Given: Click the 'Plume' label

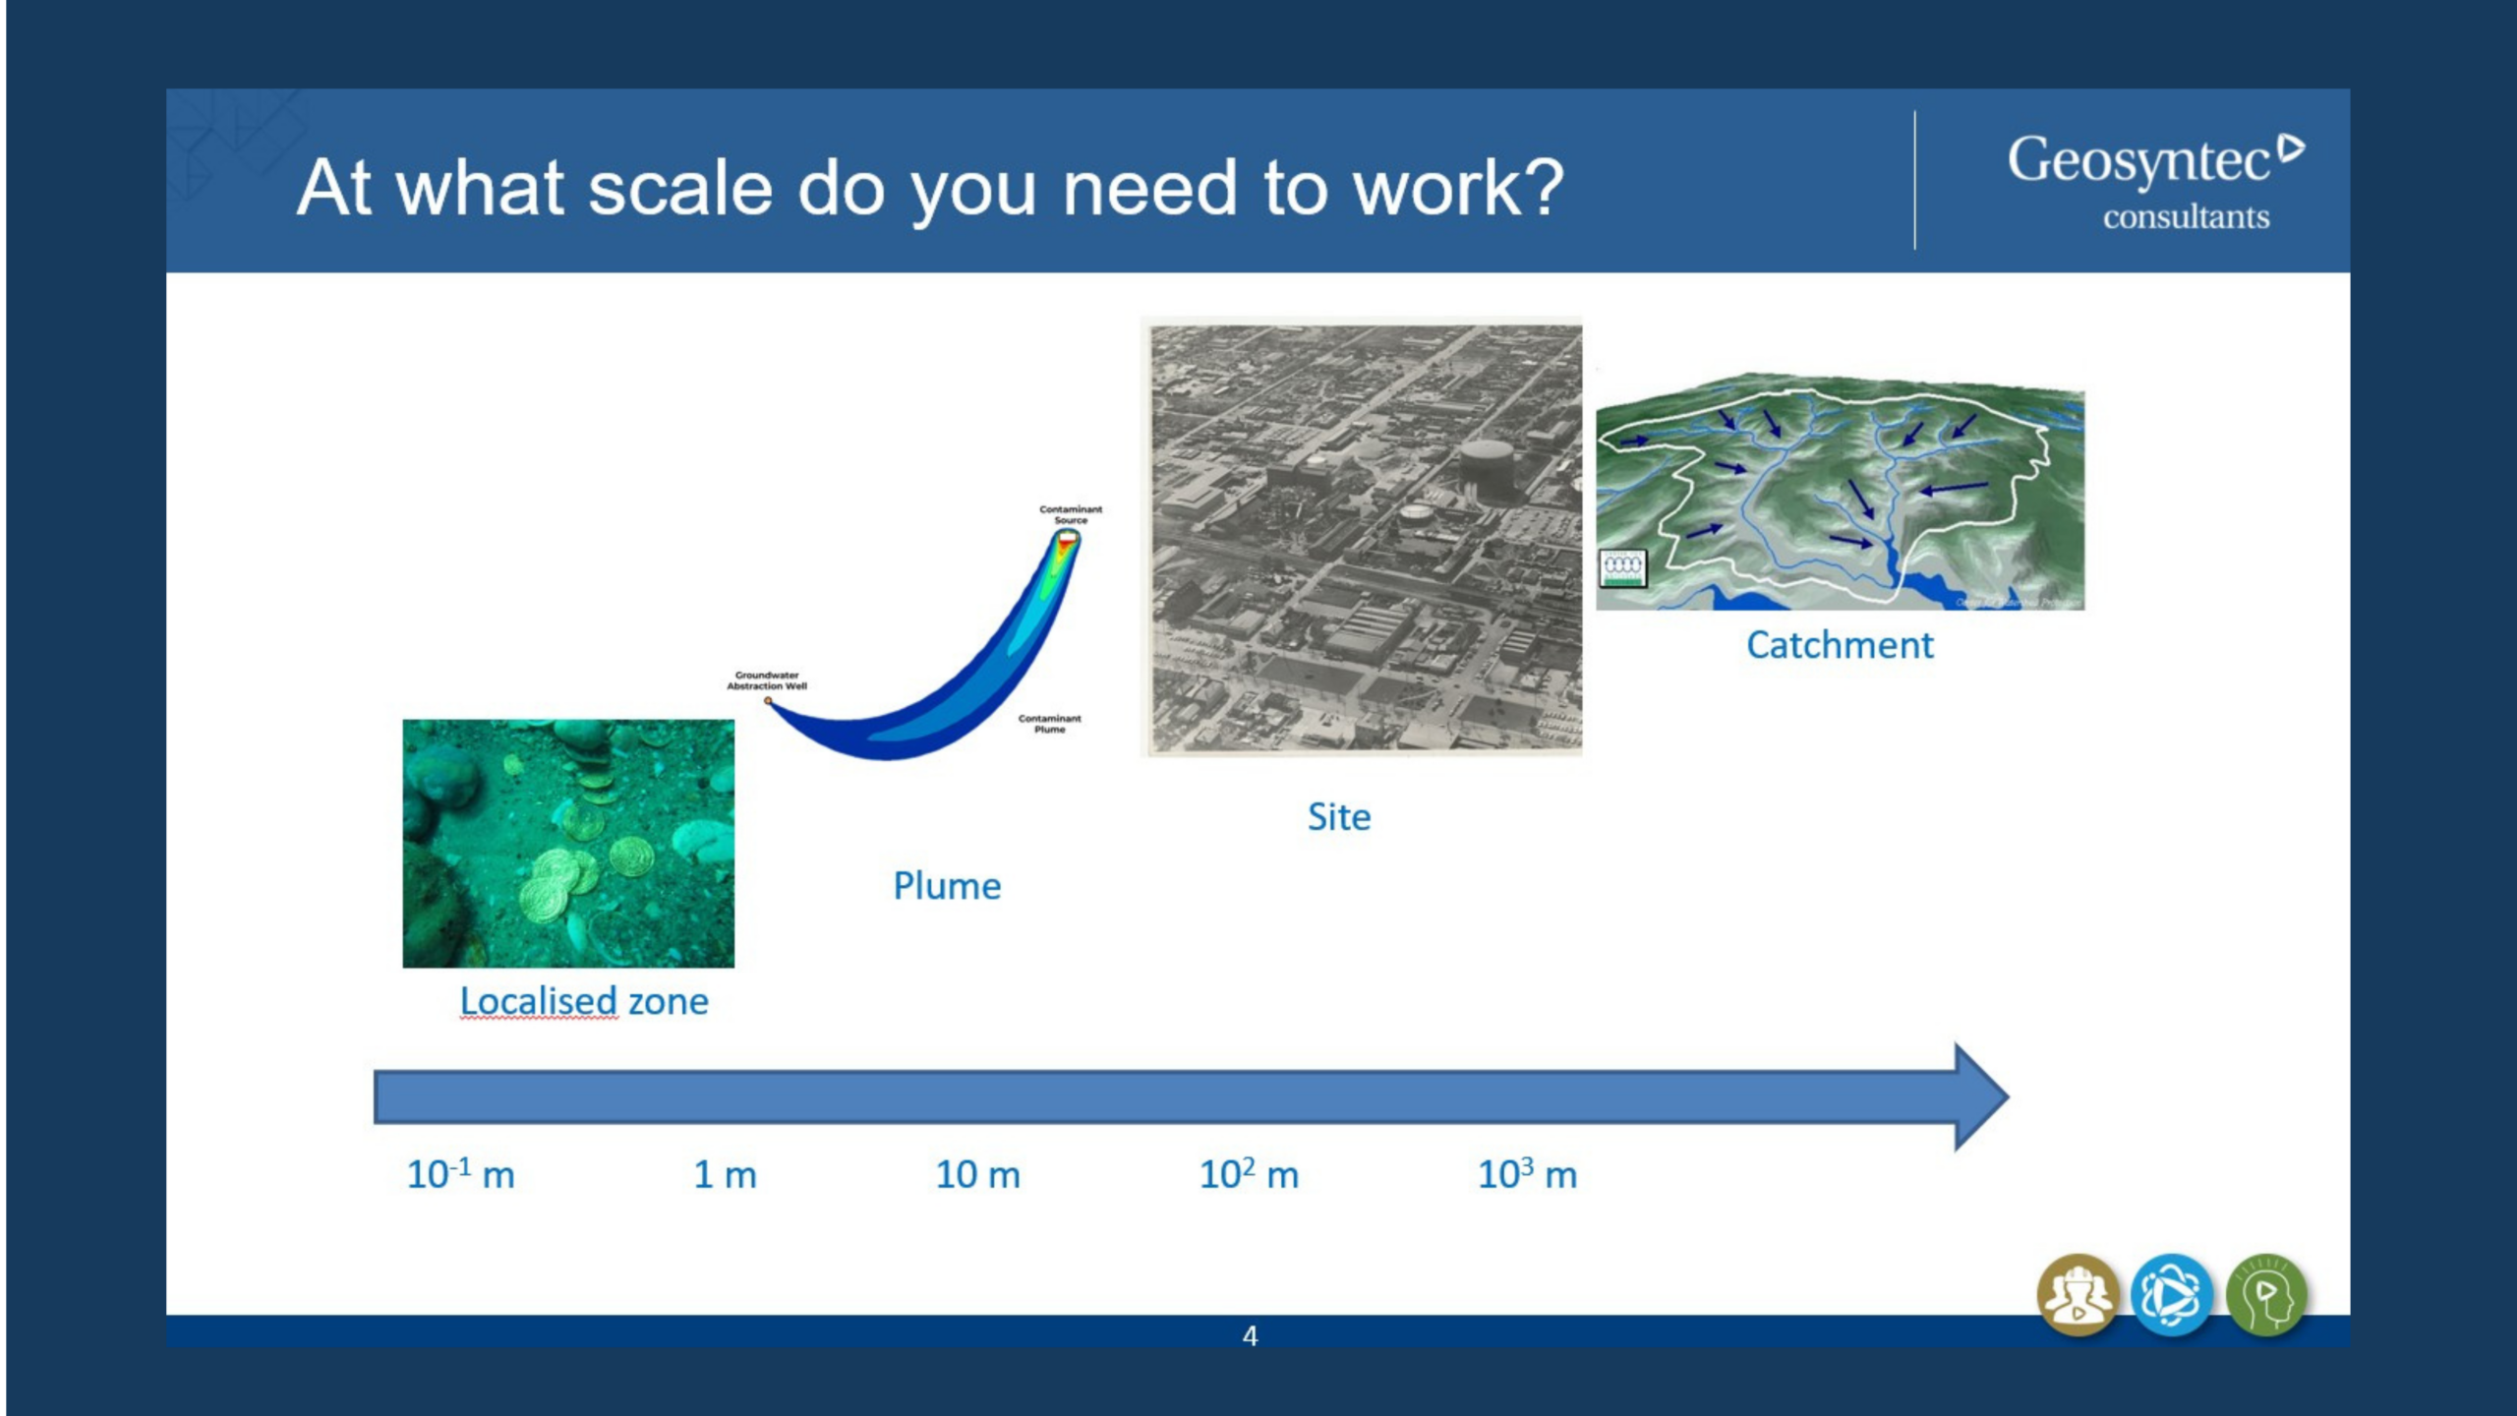Looking at the screenshot, I should [947, 886].
